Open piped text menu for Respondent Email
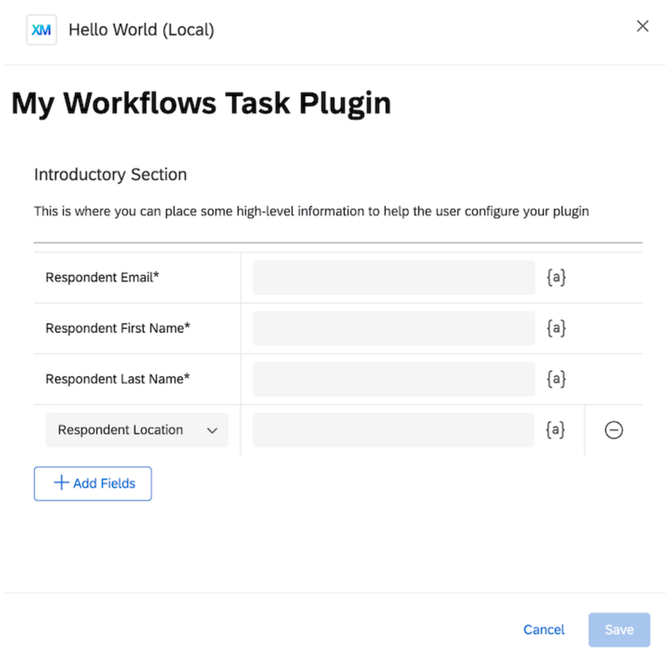The image size is (669, 655). 556,277
